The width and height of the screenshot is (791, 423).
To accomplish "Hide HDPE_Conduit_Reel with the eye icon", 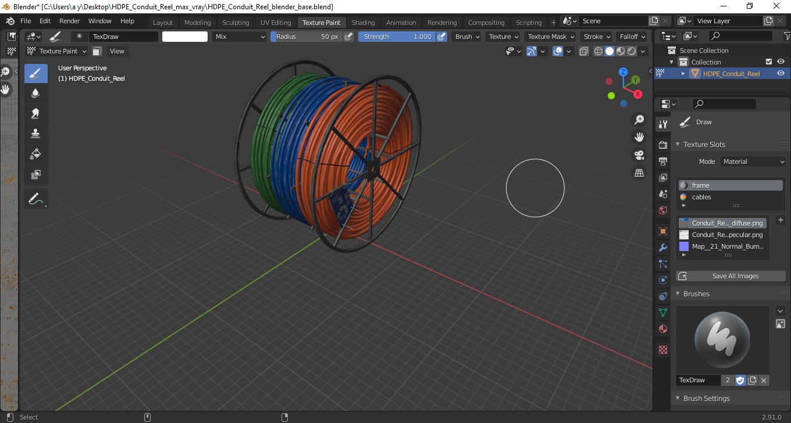I will [x=781, y=73].
